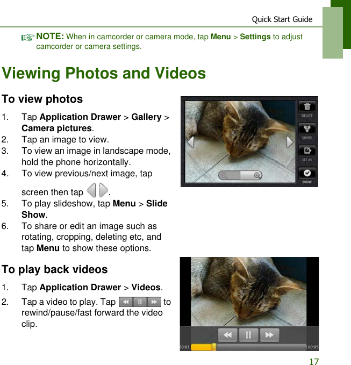Click 'Camera pictures' bold text

pos(57,128)
